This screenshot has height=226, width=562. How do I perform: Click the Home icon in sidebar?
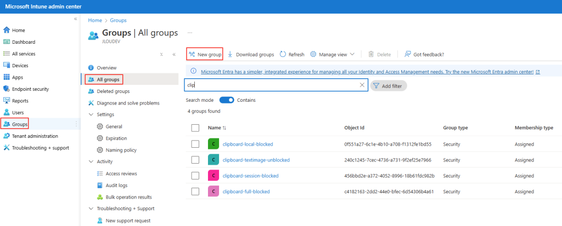point(6,31)
